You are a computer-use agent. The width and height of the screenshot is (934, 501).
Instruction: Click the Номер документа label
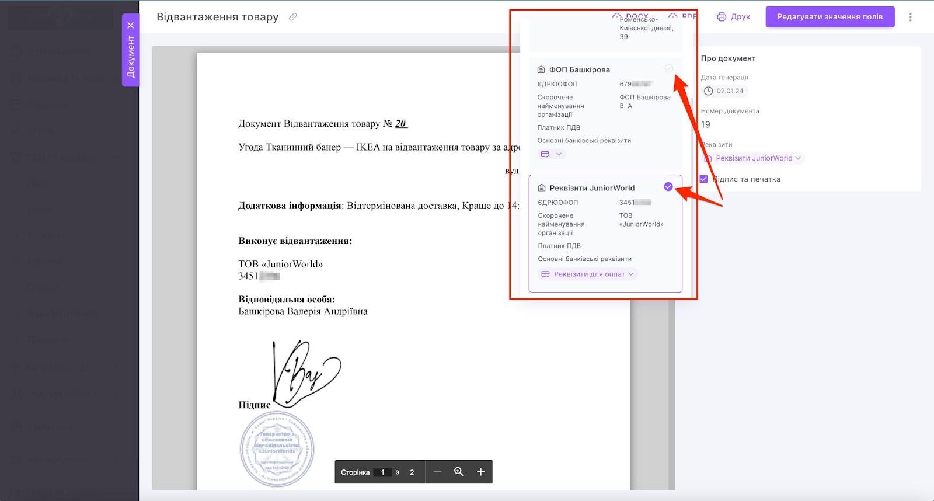pyautogui.click(x=730, y=111)
